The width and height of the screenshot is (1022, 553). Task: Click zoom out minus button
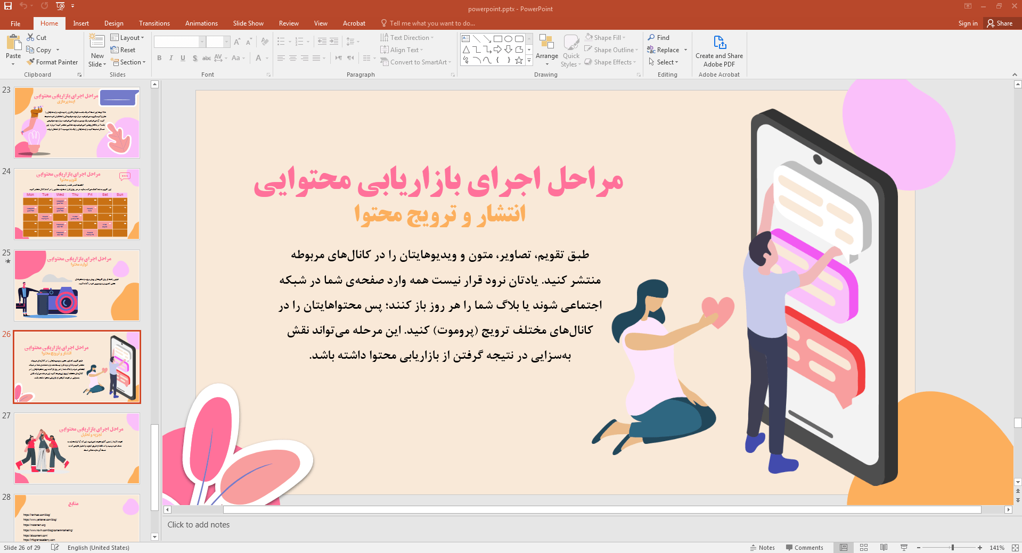919,548
